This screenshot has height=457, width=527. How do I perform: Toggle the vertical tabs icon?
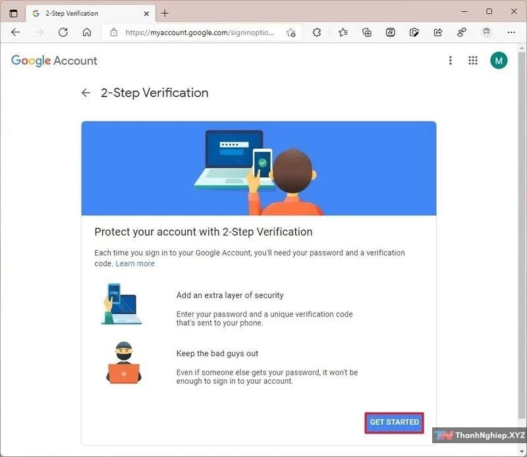click(x=13, y=13)
